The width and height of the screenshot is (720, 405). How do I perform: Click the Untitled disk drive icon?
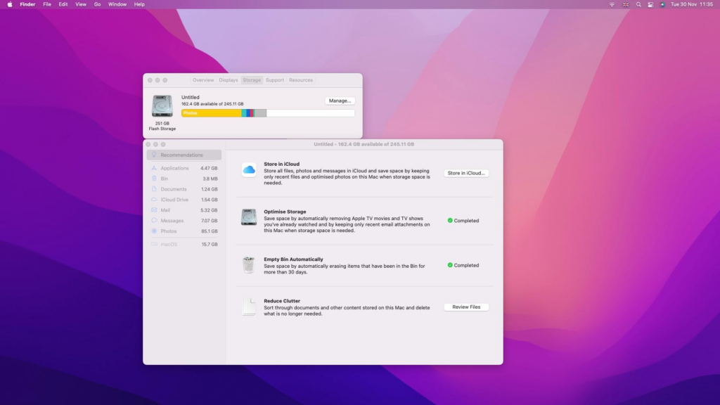click(x=162, y=105)
